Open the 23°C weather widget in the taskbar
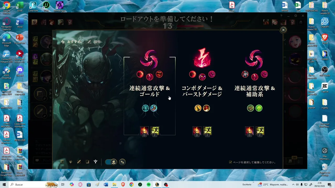335x188 pixels. (273, 185)
